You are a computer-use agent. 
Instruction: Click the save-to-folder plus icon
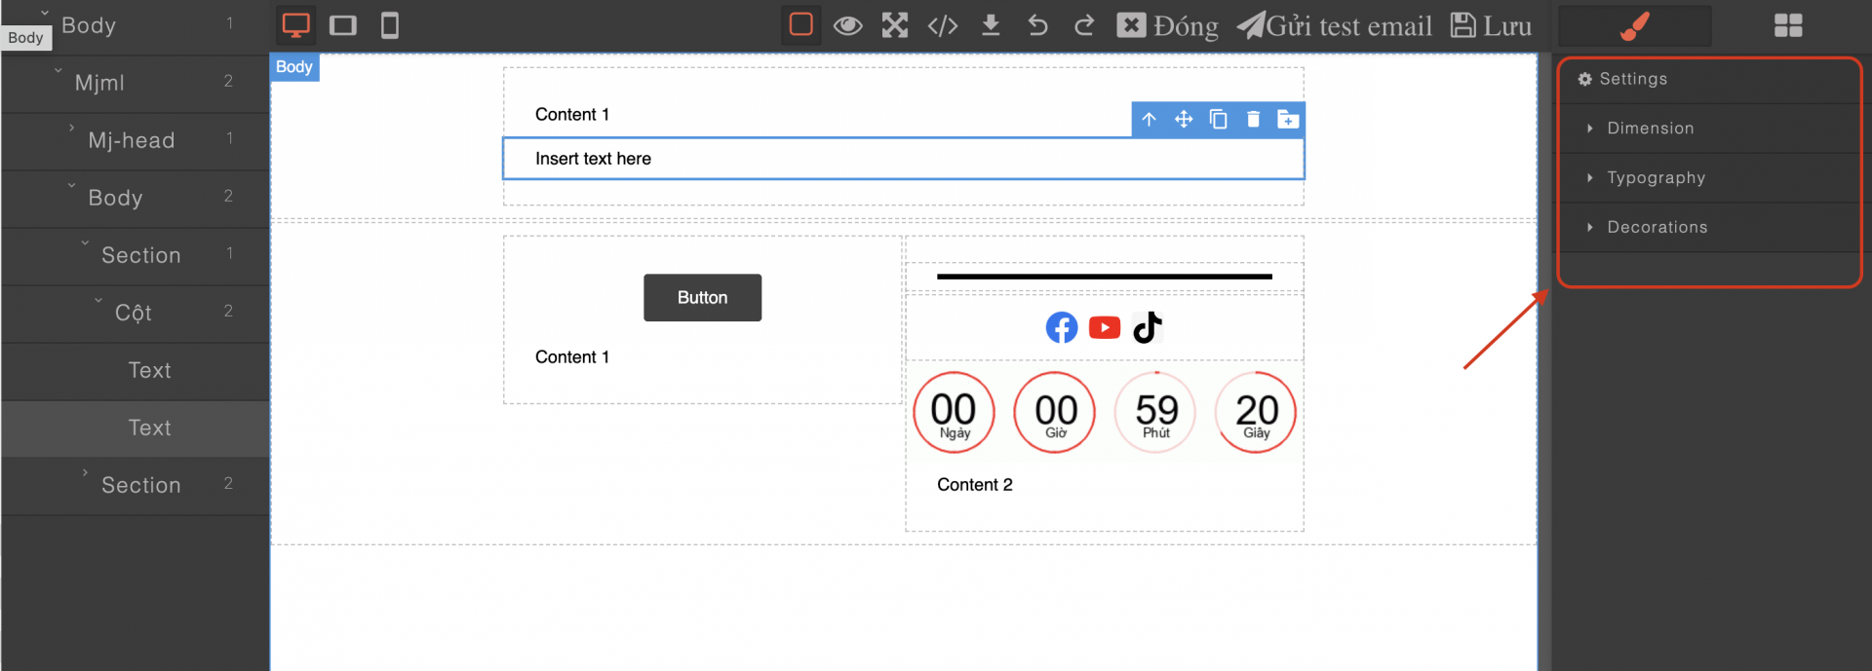(x=1288, y=119)
